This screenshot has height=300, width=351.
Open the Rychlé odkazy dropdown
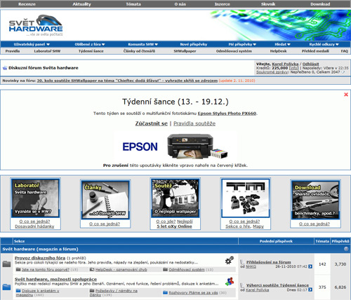324,44
